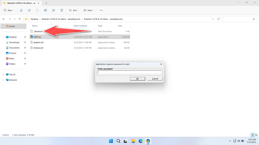Viewport: 259px width, 145px height.
Task: Expand Network tree node
Action: (3, 80)
